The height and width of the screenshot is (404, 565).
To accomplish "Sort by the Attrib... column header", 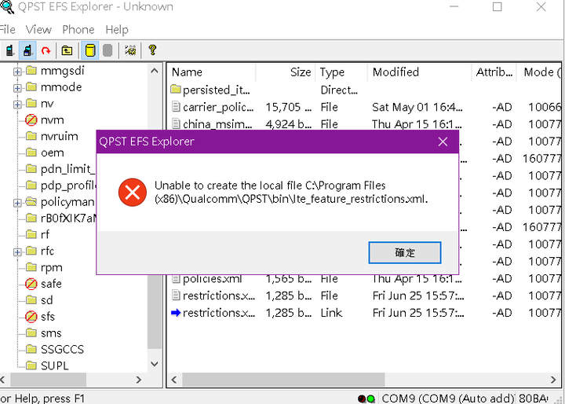I will [x=494, y=72].
